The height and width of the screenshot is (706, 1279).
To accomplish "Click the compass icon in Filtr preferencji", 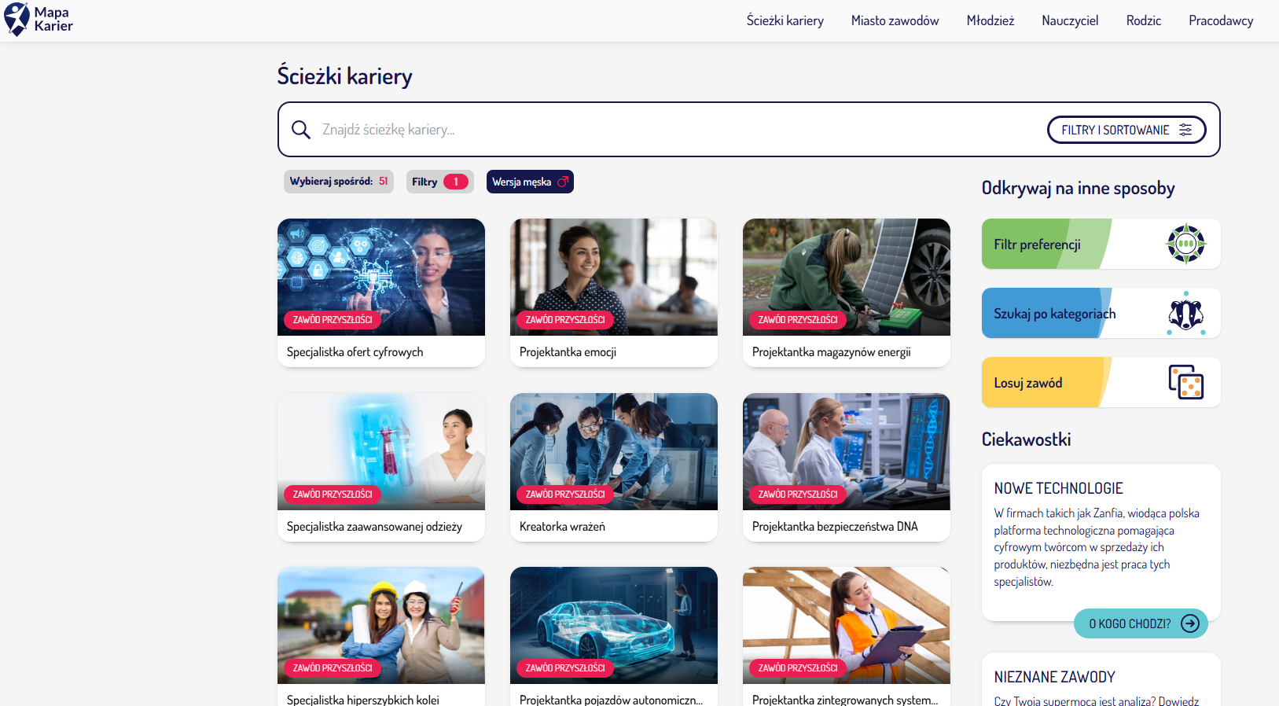I will (x=1185, y=244).
